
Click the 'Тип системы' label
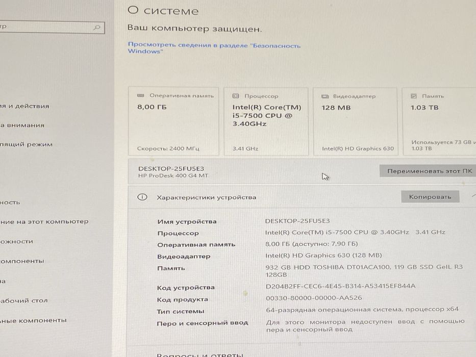[181, 311]
